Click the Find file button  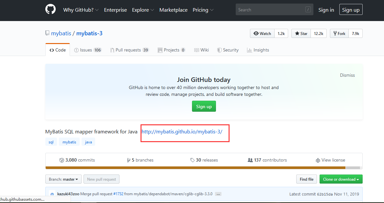(x=307, y=179)
